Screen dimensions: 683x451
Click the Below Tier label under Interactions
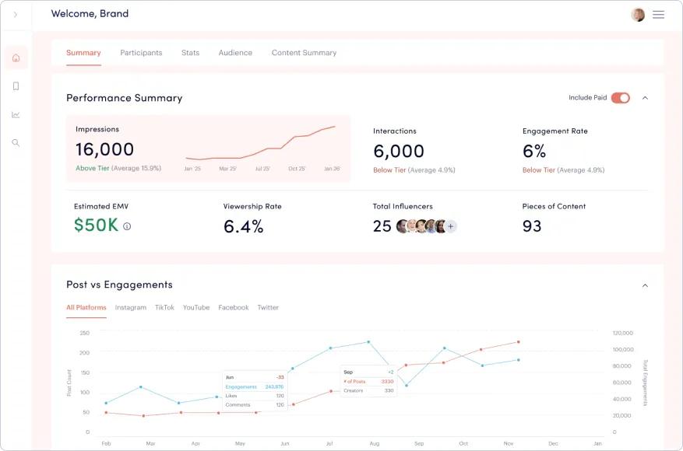pos(389,170)
